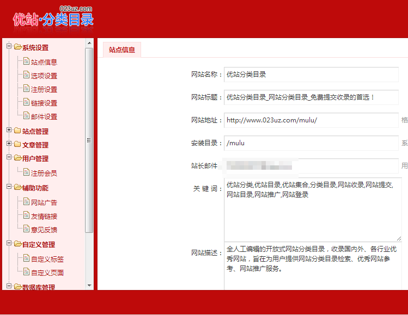Image resolution: width=408 pixels, height=315 pixels.
Task: Open 注册设置 in the sidebar
Action: point(44,89)
